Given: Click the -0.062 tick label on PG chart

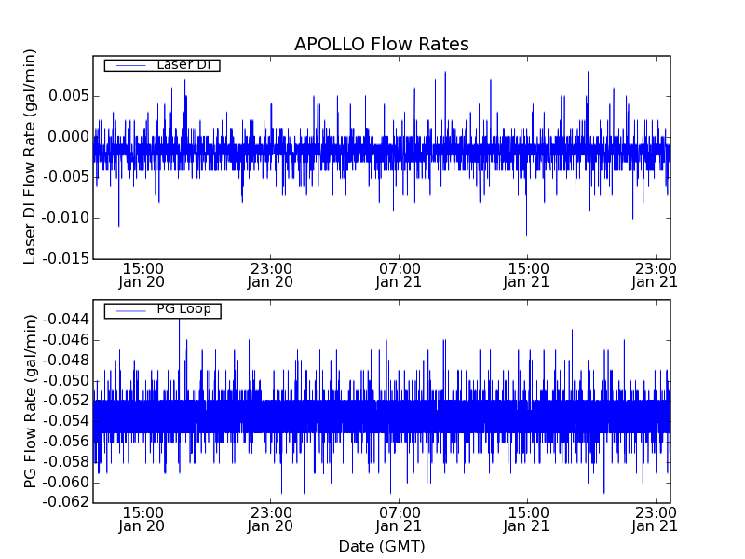Looking at the screenshot, I should click(x=65, y=502).
